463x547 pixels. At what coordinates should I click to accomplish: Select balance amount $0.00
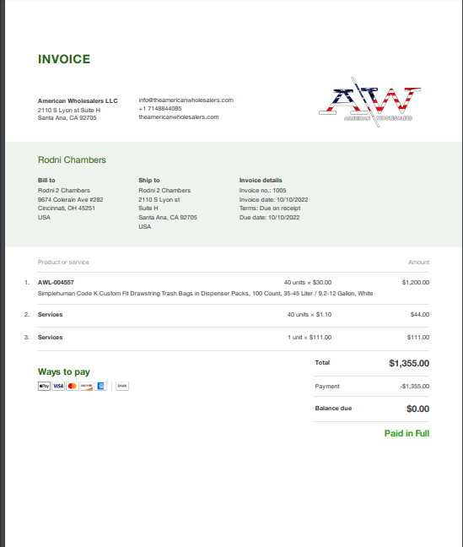(x=417, y=409)
